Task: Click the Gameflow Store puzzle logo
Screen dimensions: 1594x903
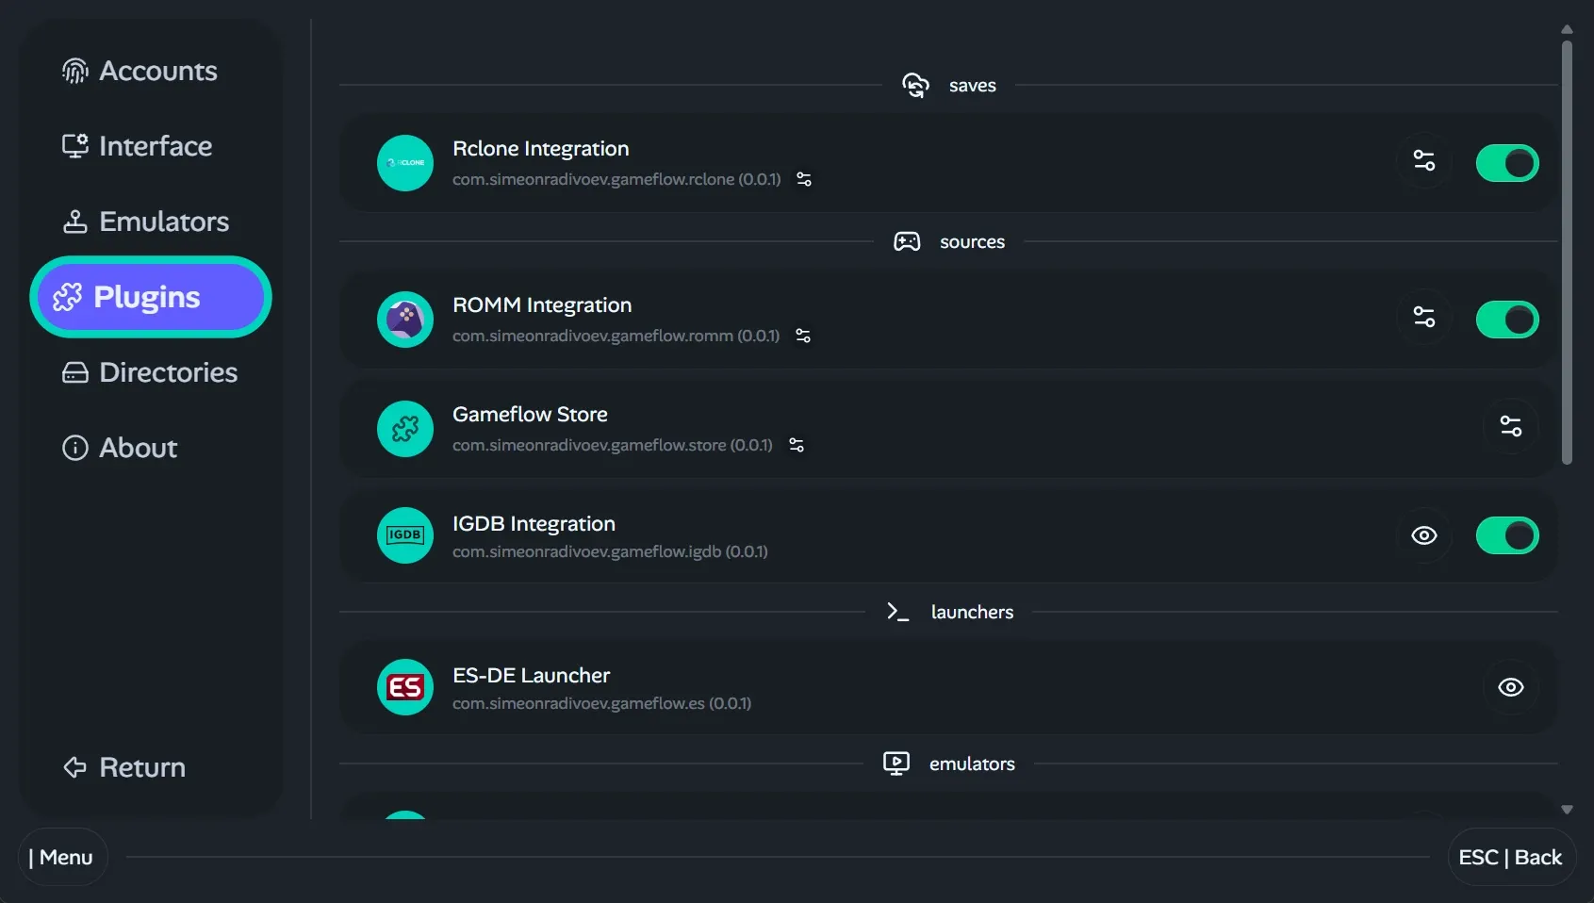Action: coord(405,429)
